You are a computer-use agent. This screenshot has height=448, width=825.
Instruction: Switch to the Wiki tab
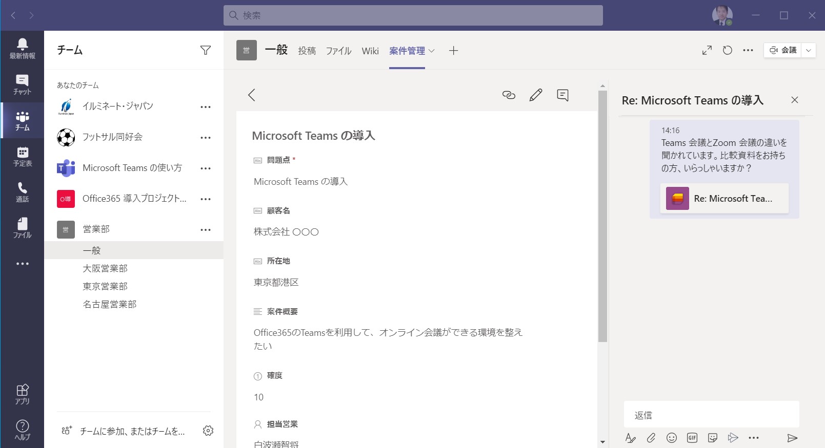click(370, 51)
